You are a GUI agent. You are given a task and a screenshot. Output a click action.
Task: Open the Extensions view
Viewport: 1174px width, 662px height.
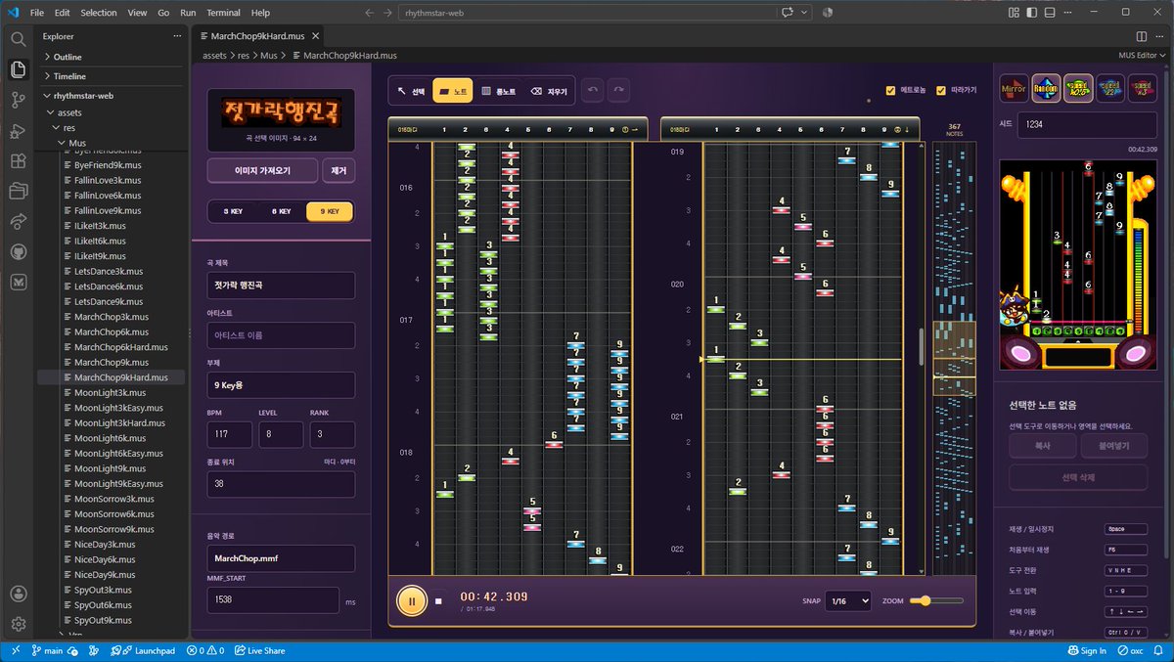(x=18, y=161)
